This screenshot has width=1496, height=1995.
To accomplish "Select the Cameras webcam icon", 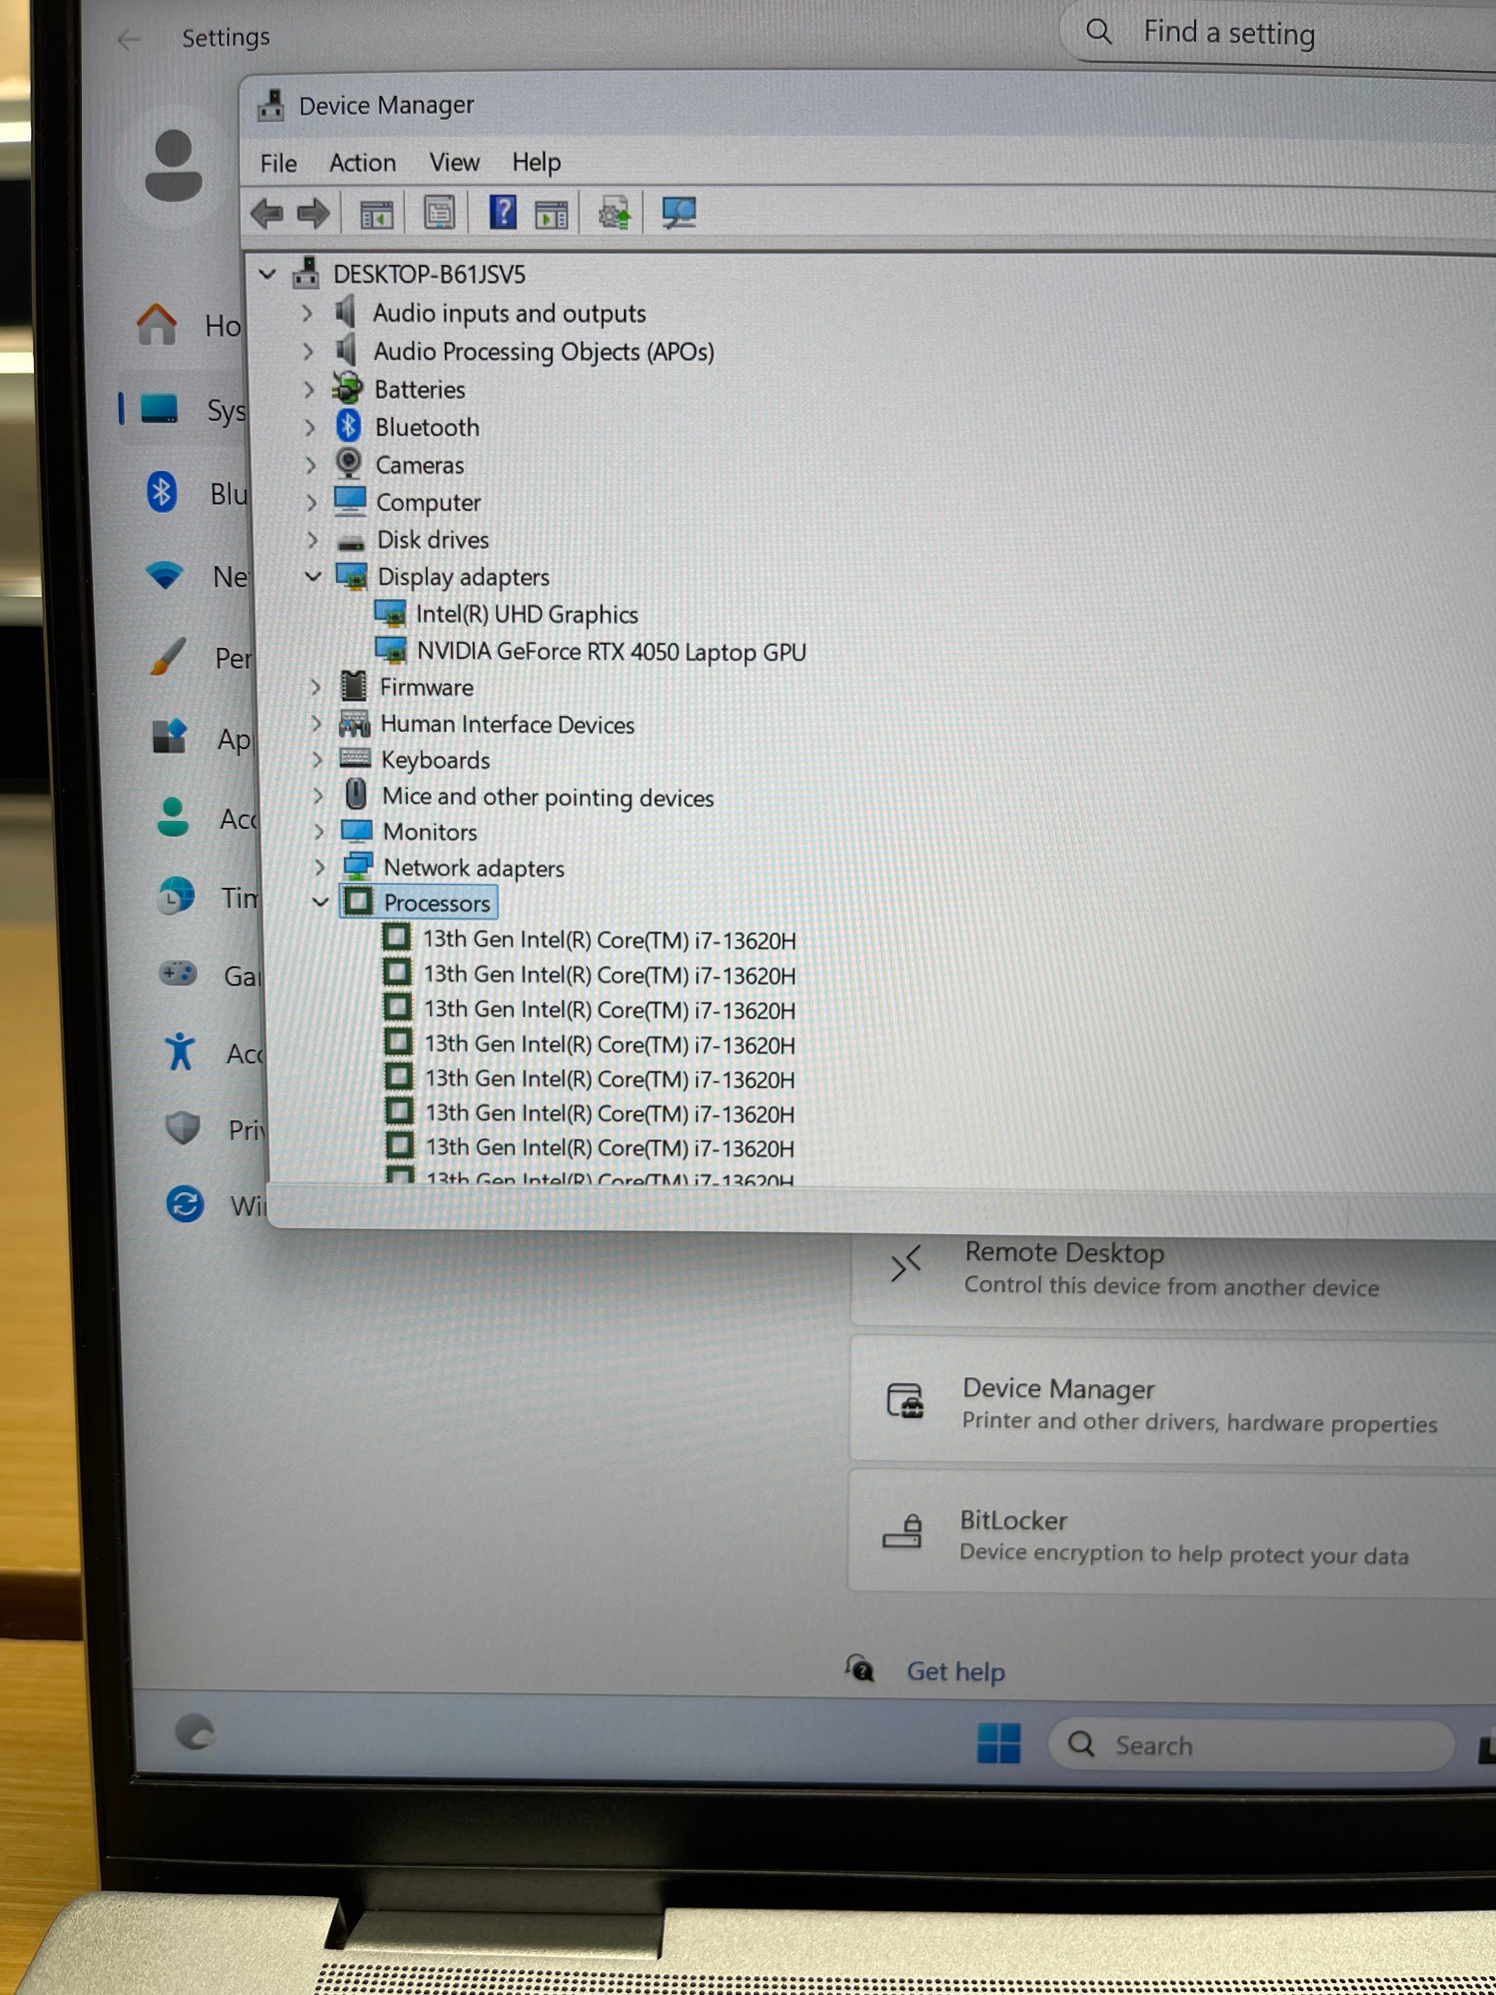I will pyautogui.click(x=348, y=464).
